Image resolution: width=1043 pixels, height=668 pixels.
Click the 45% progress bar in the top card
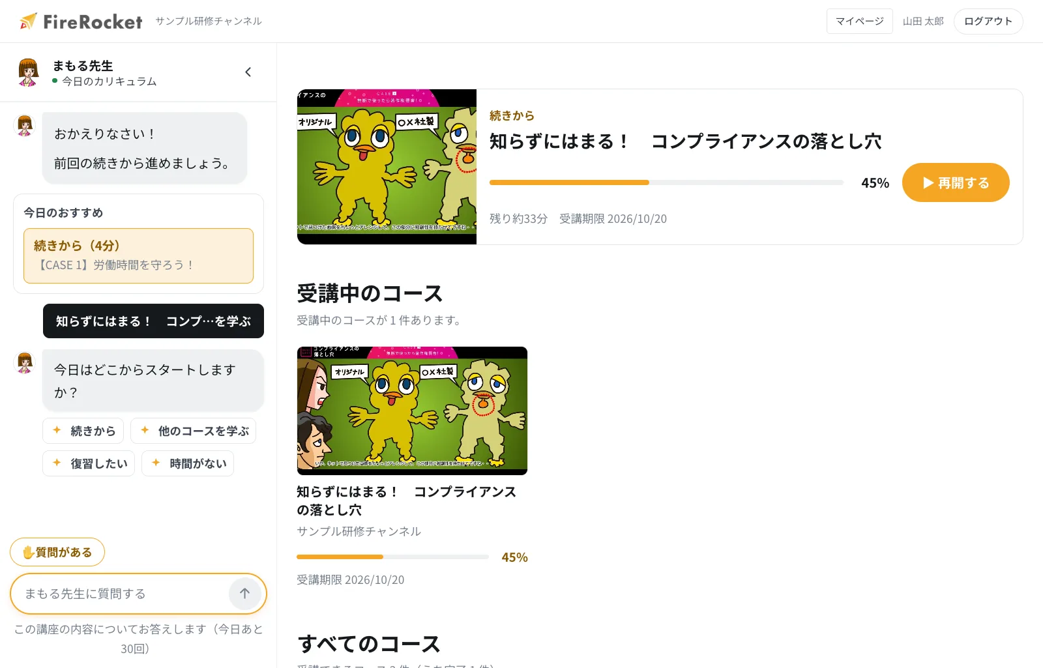(x=666, y=182)
